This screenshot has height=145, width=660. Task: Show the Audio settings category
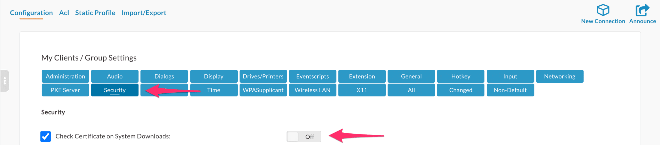115,76
